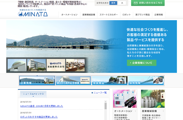Open MINATO通信 2016年7月号 news link

coord(42,106)
